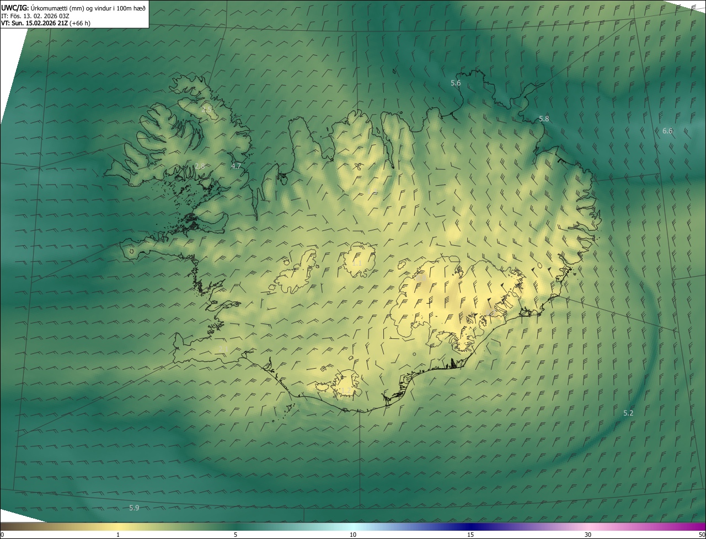This screenshot has width=706, height=539.
Task: Click the title 'Úrkomumætti (mm) og vindur í 100m hæð'
Action: [88, 8]
